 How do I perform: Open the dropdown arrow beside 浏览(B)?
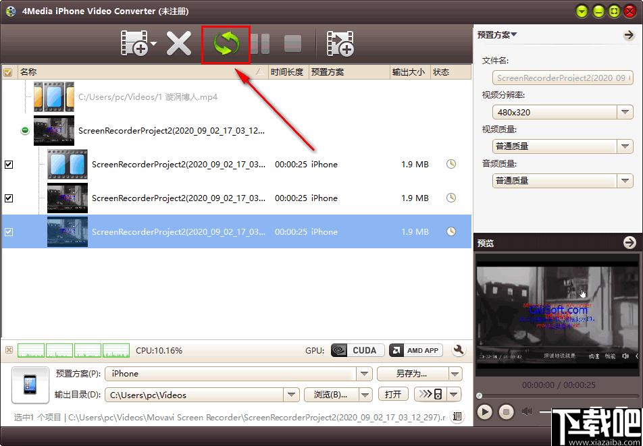[365, 395]
